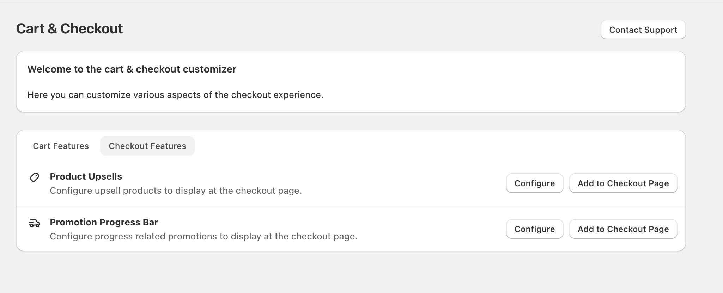The image size is (723, 293).
Task: Click the Promotion Progress Bar title text
Action: (x=104, y=222)
